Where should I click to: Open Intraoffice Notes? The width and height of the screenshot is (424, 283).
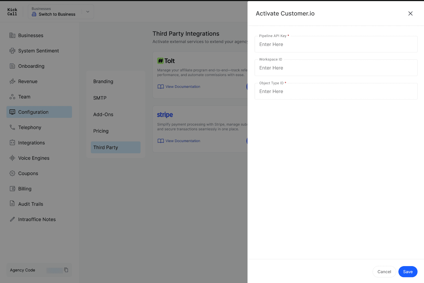39,219
